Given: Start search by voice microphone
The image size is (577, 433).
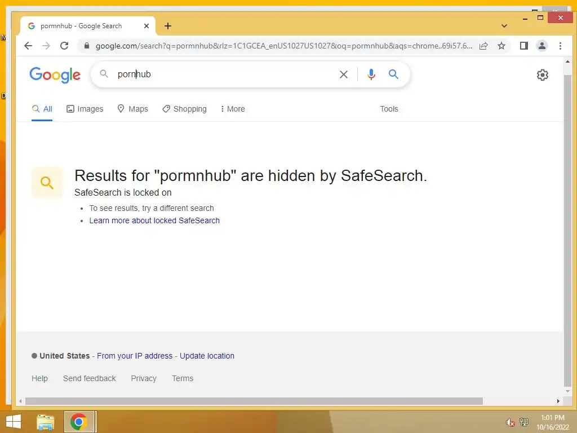Looking at the screenshot, I should coord(371,74).
